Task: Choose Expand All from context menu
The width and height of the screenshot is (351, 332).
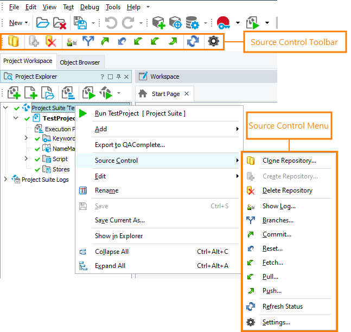Action: 110,266
